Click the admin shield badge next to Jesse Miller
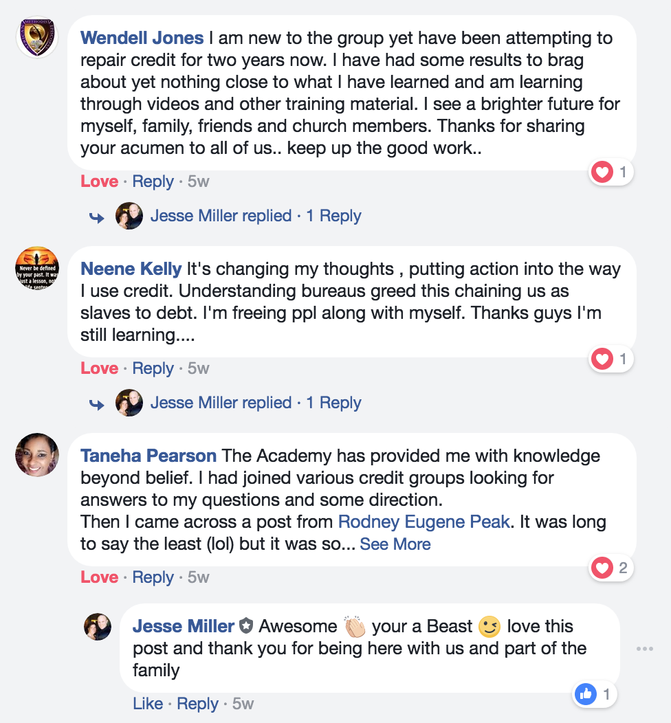Image resolution: width=671 pixels, height=723 pixels. [x=246, y=626]
